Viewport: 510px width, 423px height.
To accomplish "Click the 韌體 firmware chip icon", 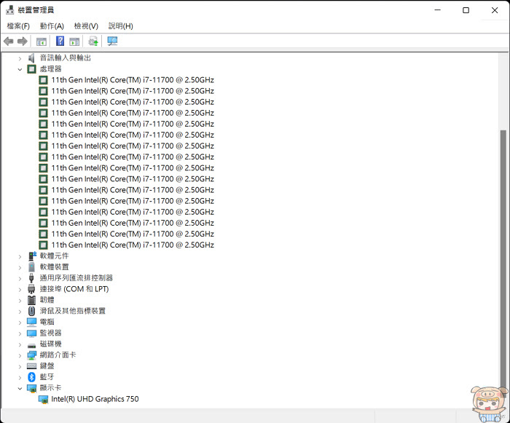I will point(31,300).
